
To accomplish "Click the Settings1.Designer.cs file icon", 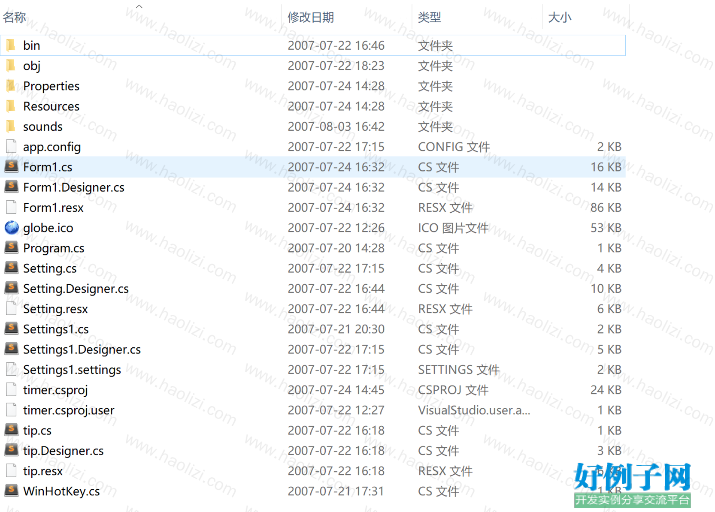I will pos(11,349).
